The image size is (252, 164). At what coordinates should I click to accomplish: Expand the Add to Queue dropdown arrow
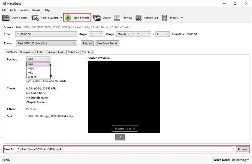pos(61,18)
